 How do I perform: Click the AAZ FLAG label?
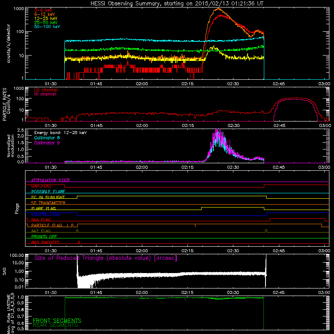tap(41, 231)
